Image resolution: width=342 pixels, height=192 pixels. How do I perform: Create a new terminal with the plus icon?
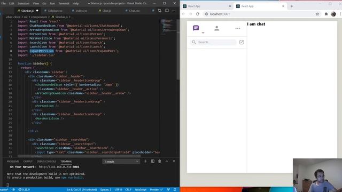145,161
